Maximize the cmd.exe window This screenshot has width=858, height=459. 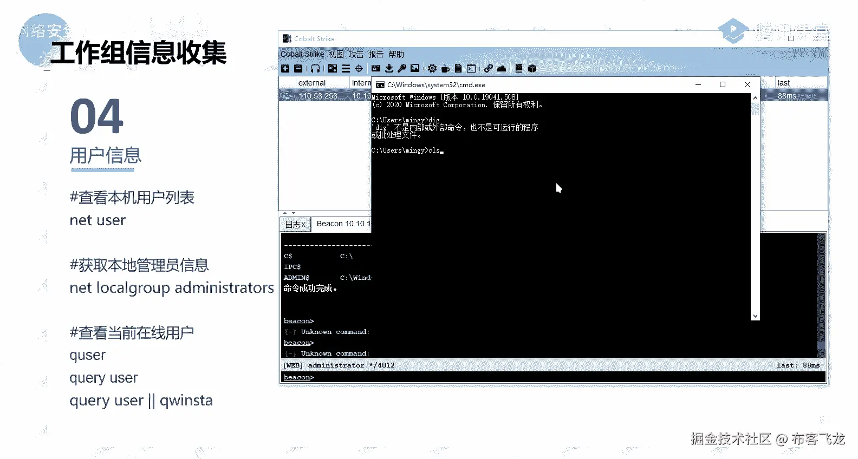[x=723, y=84]
